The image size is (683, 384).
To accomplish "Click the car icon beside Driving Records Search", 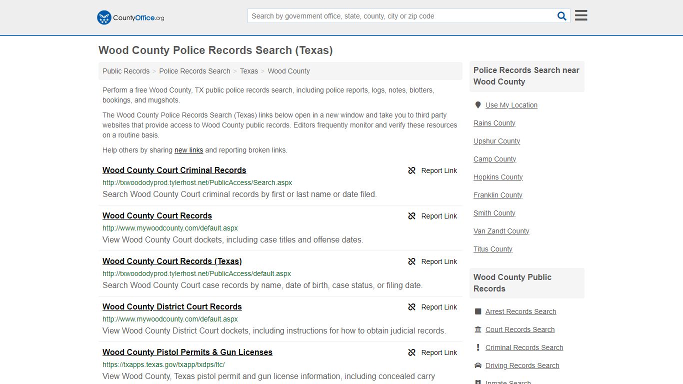I will click(478, 365).
